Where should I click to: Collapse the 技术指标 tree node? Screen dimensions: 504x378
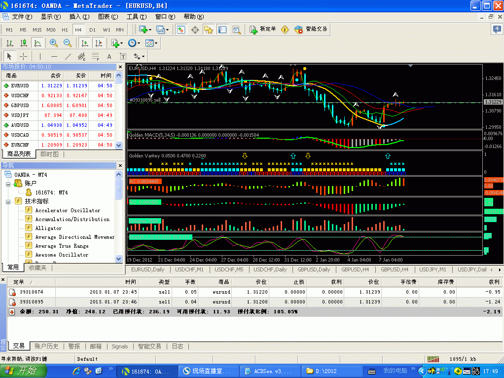click(8, 201)
